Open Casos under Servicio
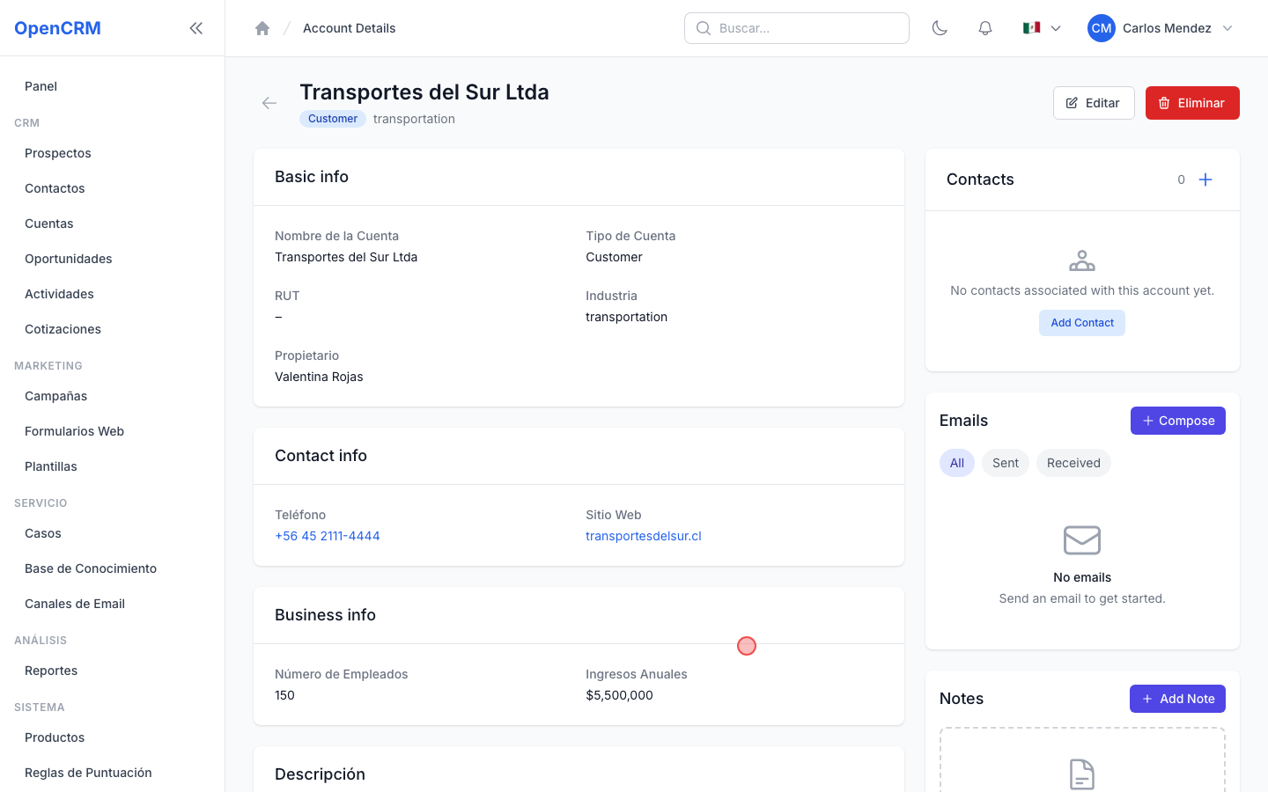Image resolution: width=1268 pixels, height=792 pixels. pos(112,533)
